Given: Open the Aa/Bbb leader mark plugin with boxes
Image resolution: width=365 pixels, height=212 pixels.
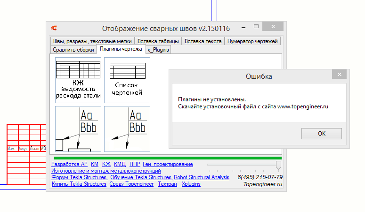Looking at the screenshot, I should pos(78,129).
